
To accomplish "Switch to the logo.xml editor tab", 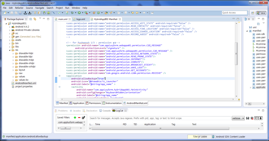I will (80, 19).
